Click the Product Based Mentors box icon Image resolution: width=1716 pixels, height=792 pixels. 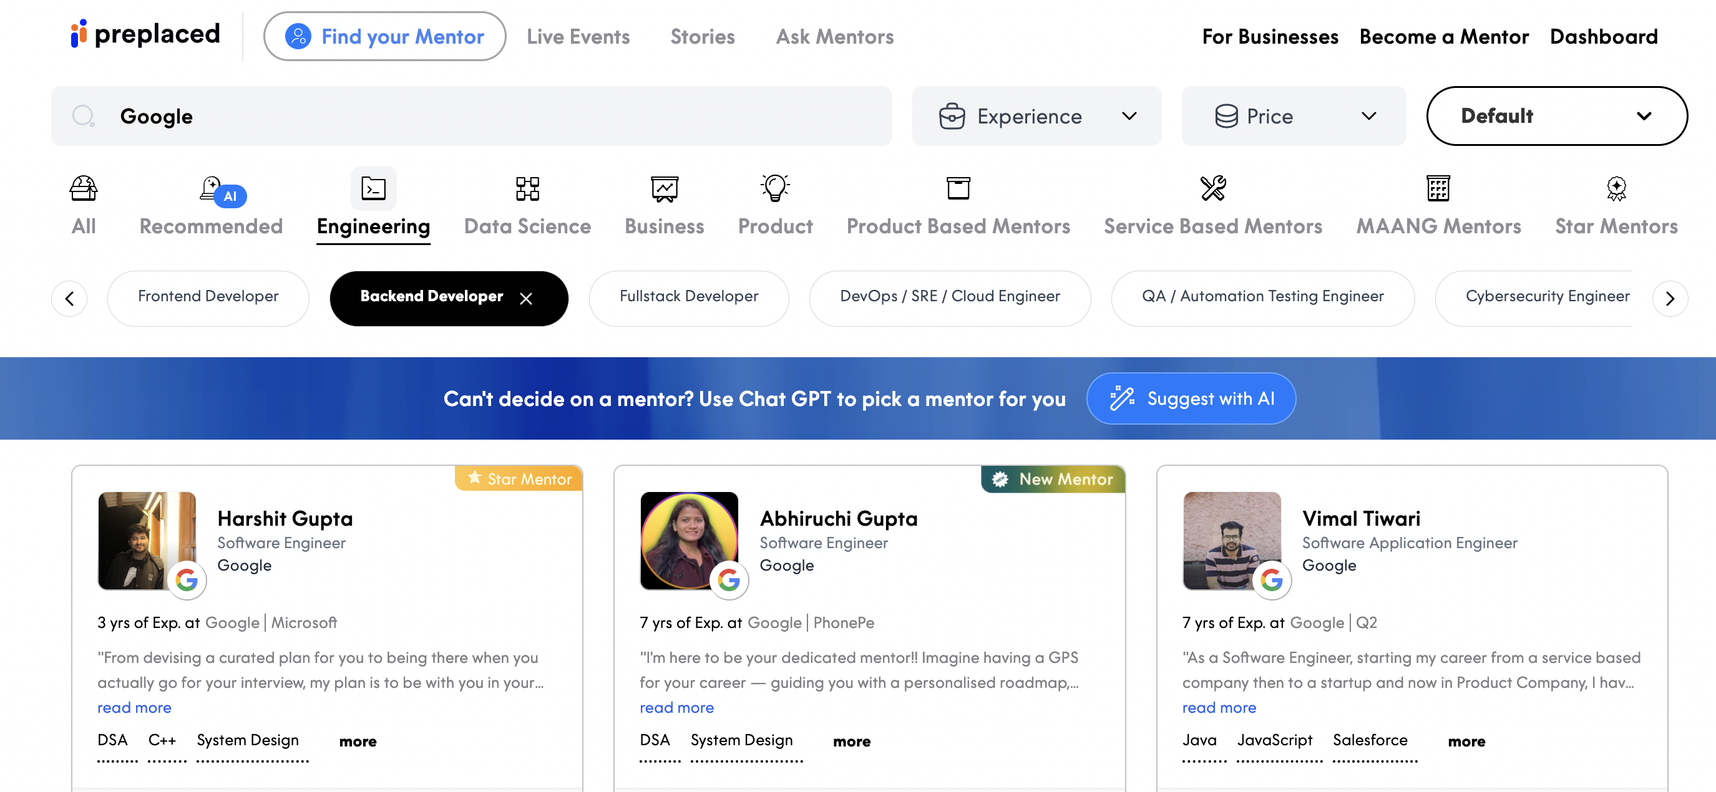[958, 188]
